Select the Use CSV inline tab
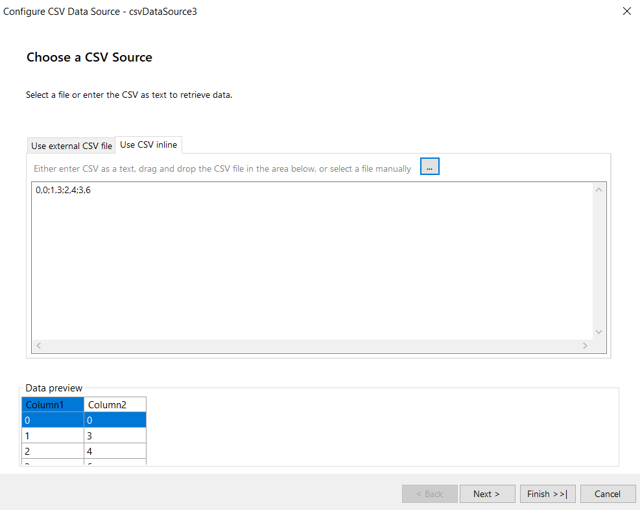The width and height of the screenshot is (640, 510). click(x=148, y=145)
